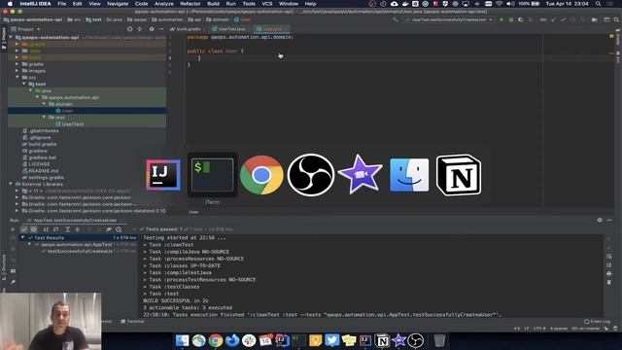Pick OBS in the app switcher
Viewport: 622px width, 350px height.
[x=311, y=175]
